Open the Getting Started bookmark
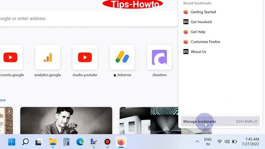The width and height of the screenshot is (265, 149). [x=220, y=12]
